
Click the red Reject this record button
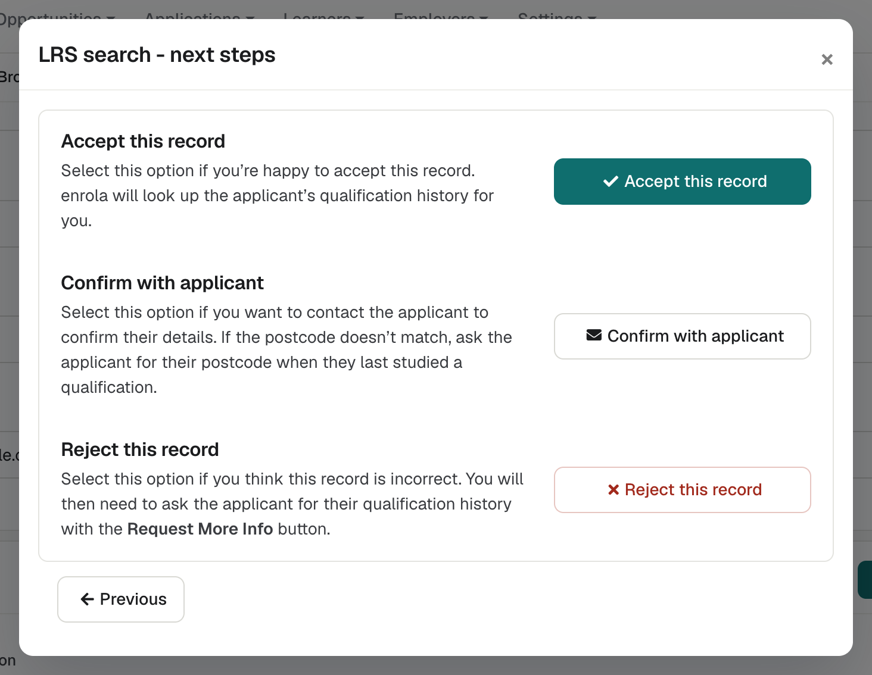683,490
